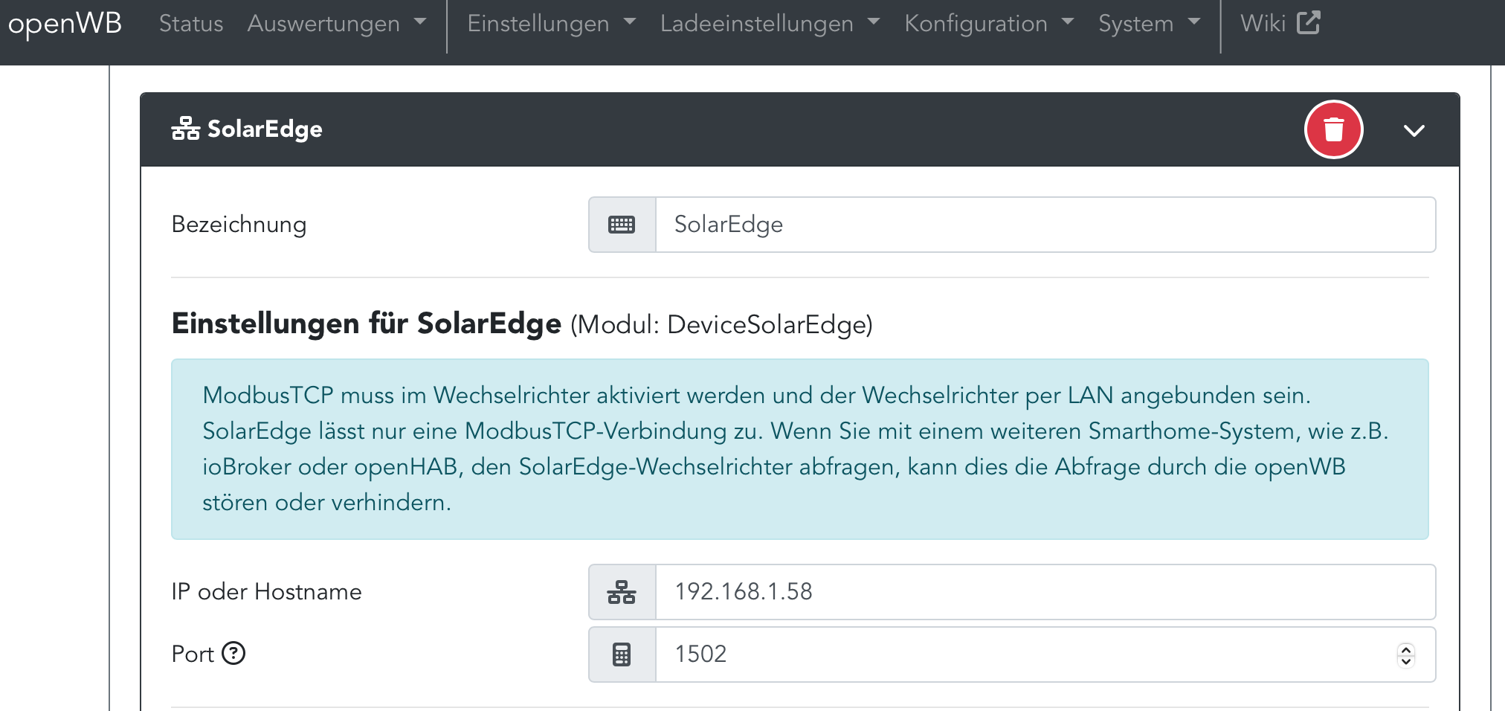Open the Konfiguration dropdown menu
Image resolution: width=1505 pixels, height=711 pixels.
pyautogui.click(x=989, y=24)
